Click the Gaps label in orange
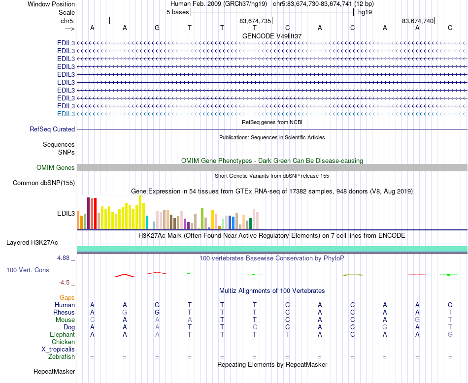 click(x=67, y=297)
